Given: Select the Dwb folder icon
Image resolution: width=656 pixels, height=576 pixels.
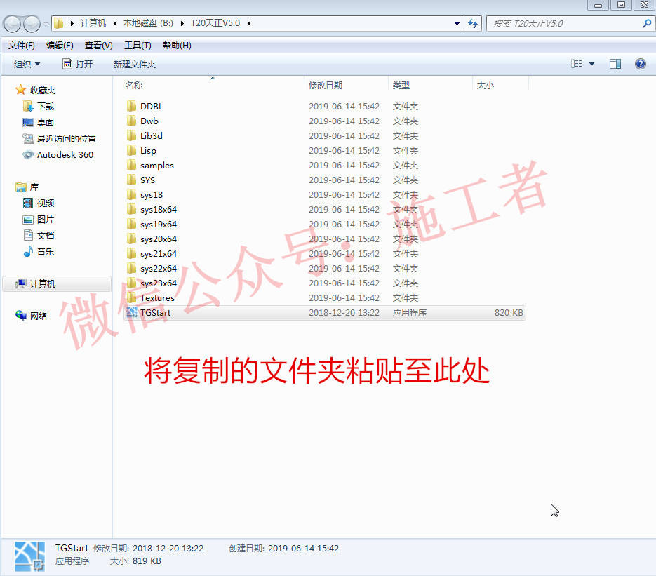Looking at the screenshot, I should coord(131,121).
